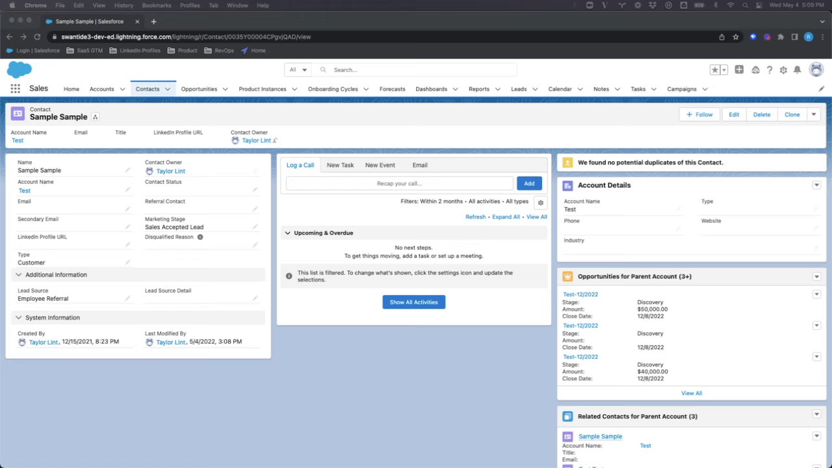Screen dimensions: 832x468
Task: Delete this contact record
Action: coord(762,114)
